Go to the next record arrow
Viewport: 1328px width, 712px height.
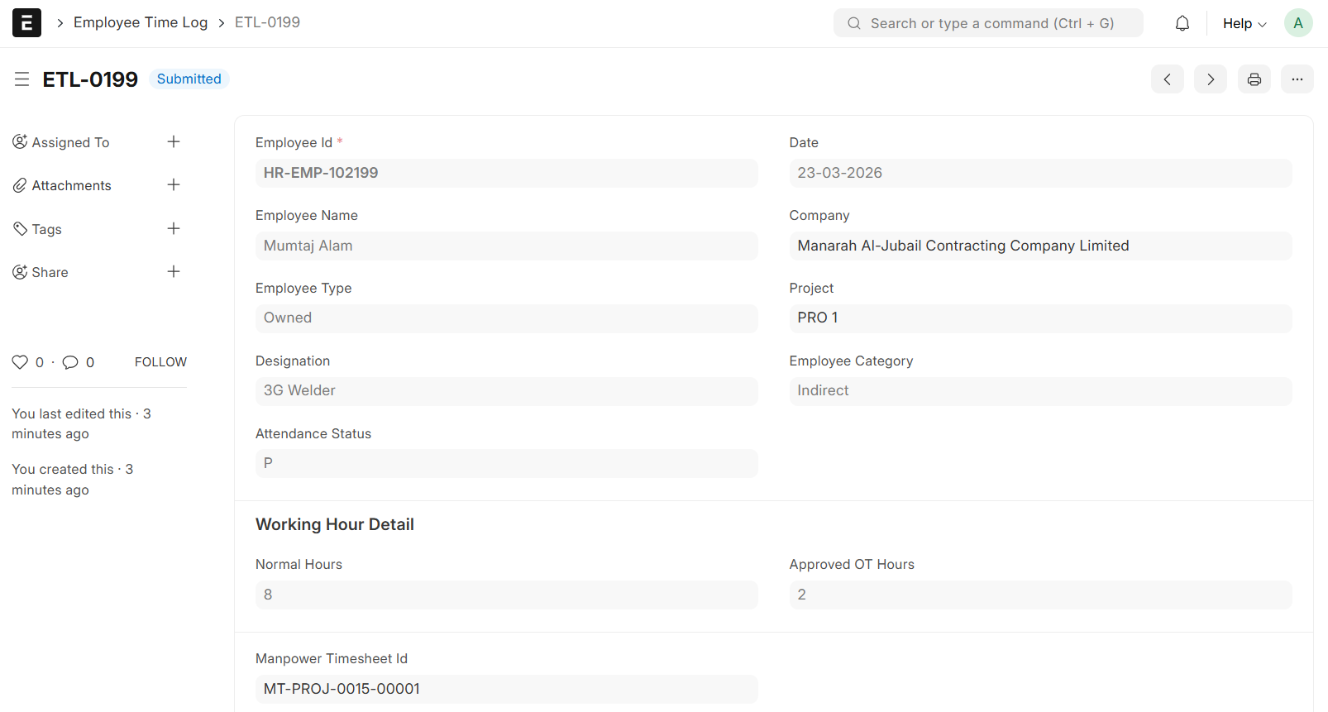coord(1210,79)
